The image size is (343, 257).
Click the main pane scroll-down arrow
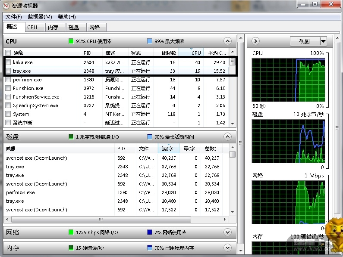(x=241, y=251)
